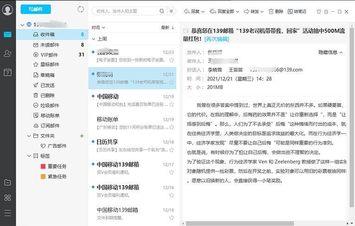
Task: Click 转发 forward button
Action: coord(252,11)
